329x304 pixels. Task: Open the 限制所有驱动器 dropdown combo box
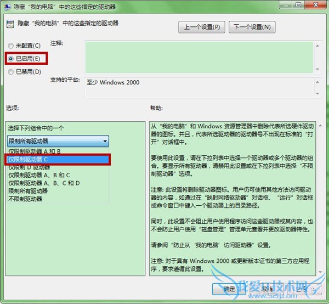click(x=58, y=141)
